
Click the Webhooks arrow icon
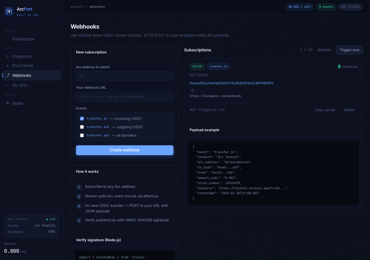click(x=8, y=75)
